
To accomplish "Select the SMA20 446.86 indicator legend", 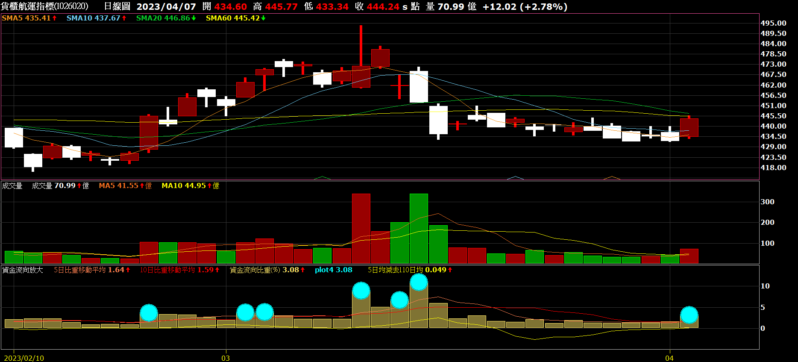I will click(166, 18).
